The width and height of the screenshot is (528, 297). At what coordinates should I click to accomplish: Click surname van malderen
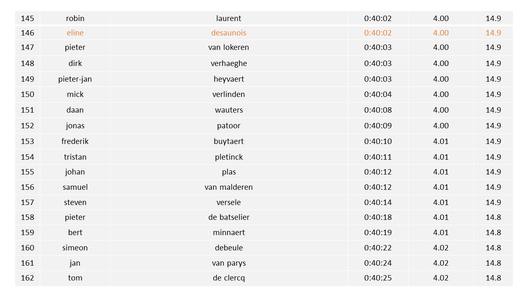(229, 187)
